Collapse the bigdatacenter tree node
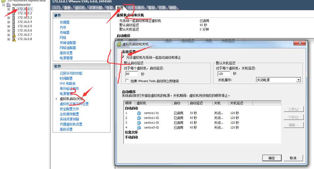Viewport: 314px width, 169px height. click(3, 5)
